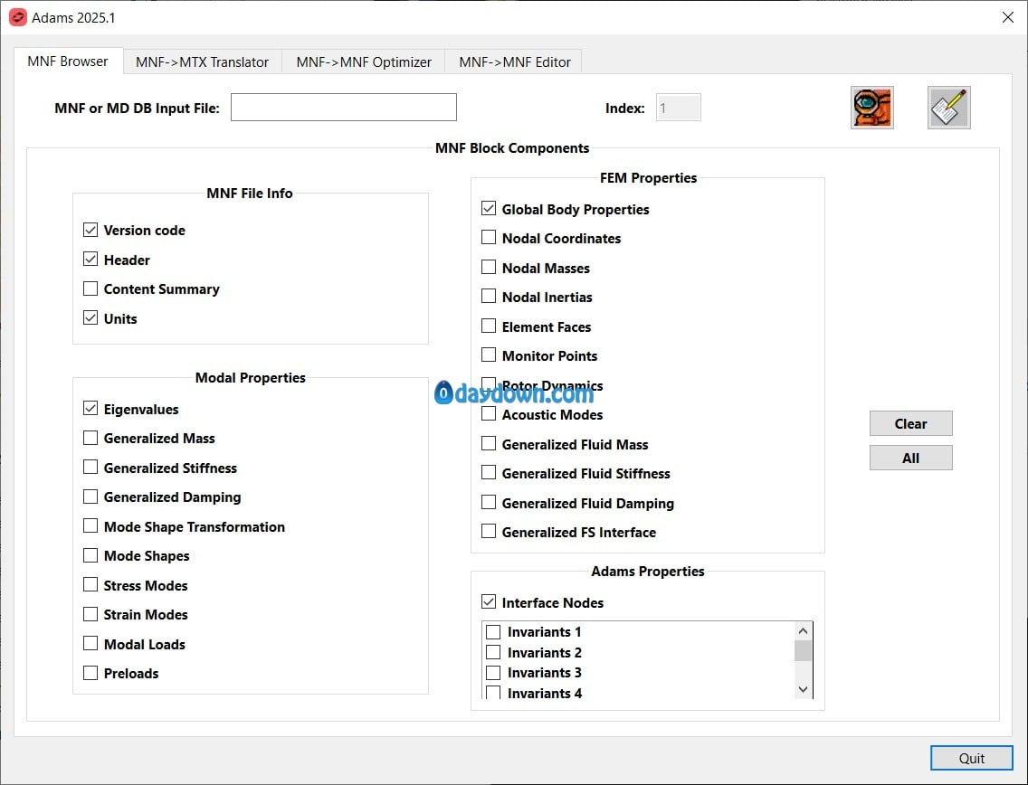Uncheck Global Body Properties
The height and width of the screenshot is (785, 1028).
[489, 208]
